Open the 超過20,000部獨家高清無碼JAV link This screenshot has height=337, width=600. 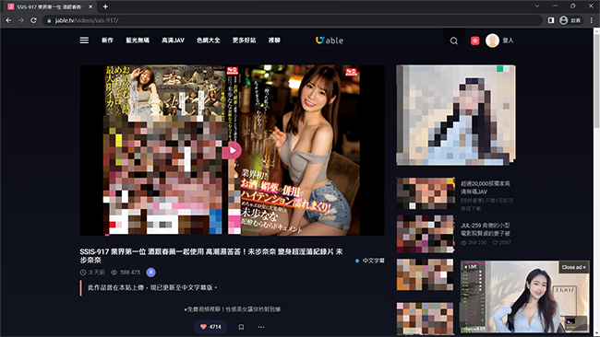coord(486,188)
